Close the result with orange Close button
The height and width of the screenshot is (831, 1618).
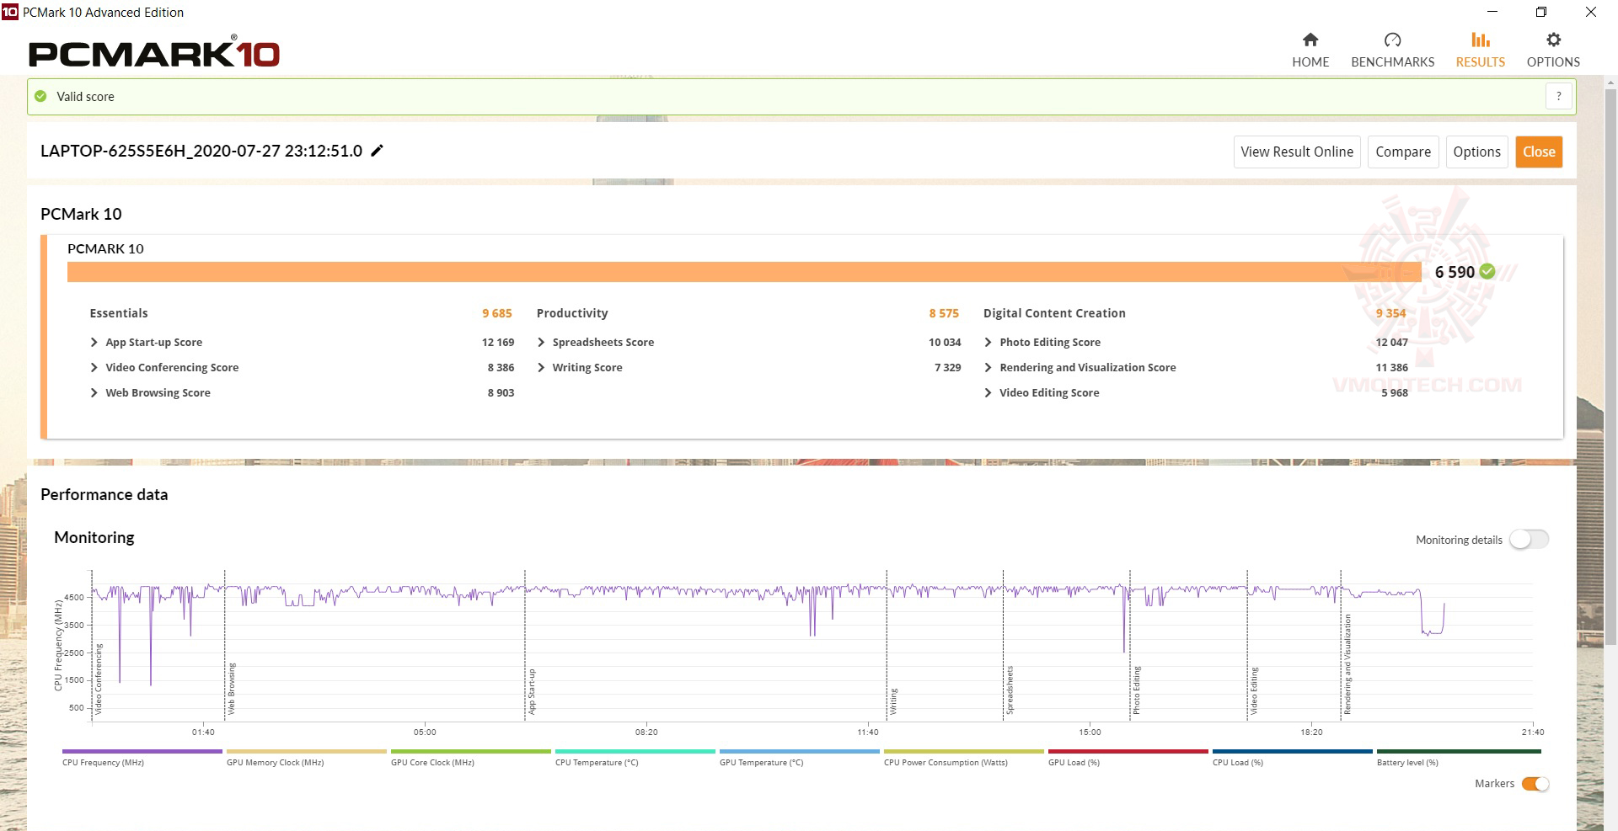pos(1538,152)
